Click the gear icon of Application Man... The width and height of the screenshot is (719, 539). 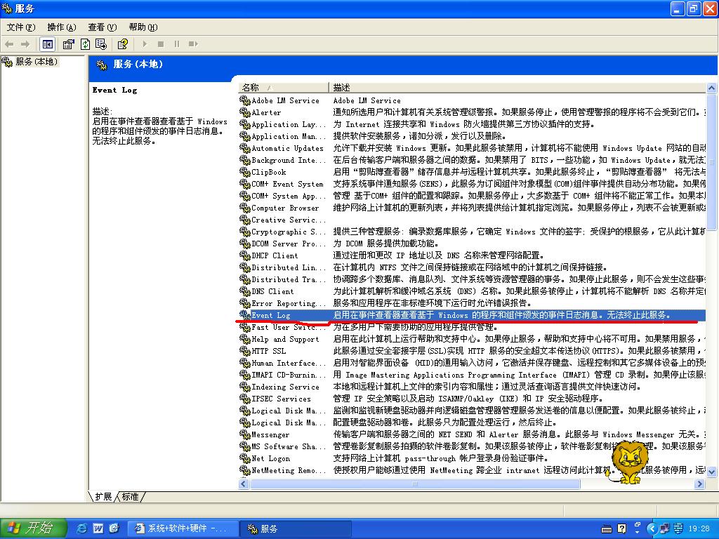click(245, 135)
